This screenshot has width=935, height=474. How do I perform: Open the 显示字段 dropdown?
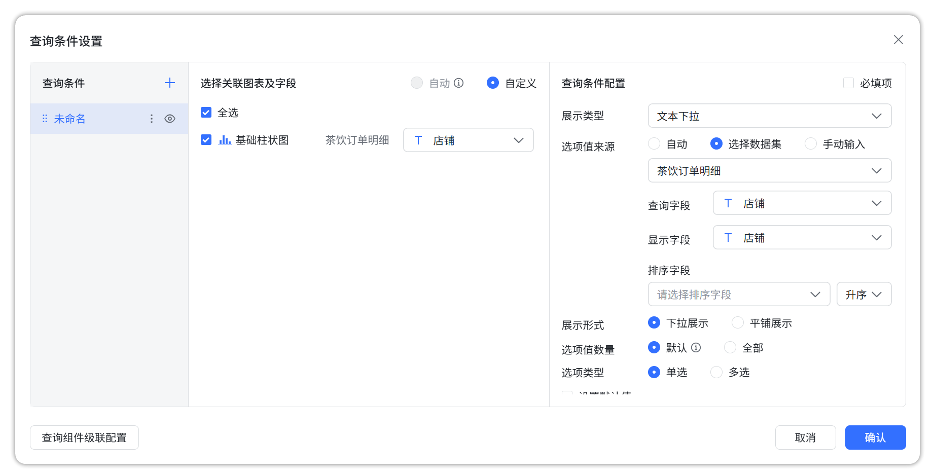(802, 237)
